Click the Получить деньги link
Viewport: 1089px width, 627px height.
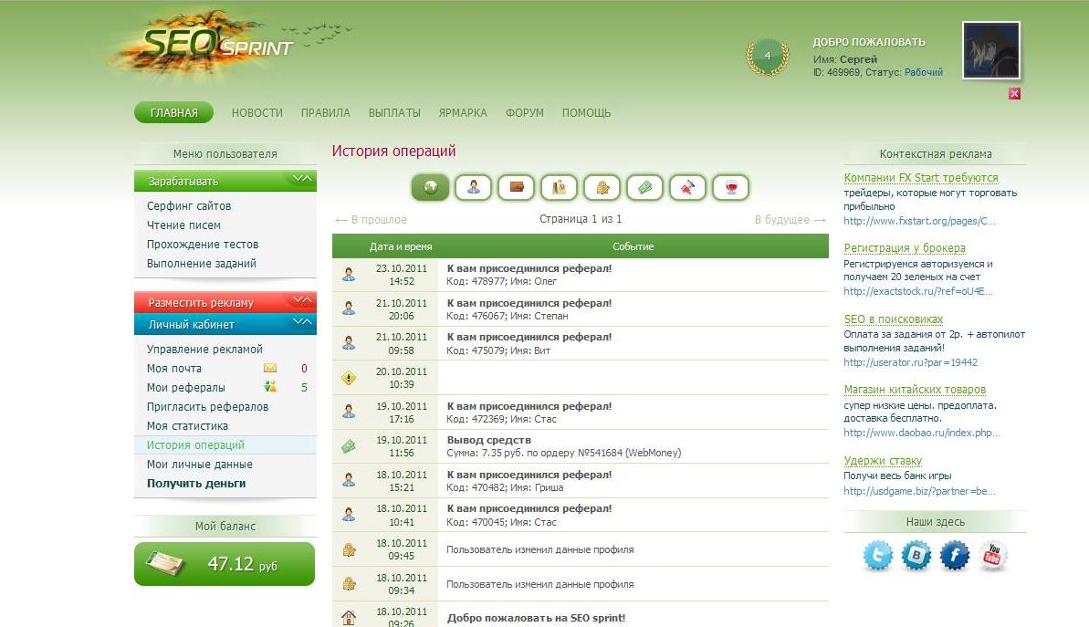point(196,484)
